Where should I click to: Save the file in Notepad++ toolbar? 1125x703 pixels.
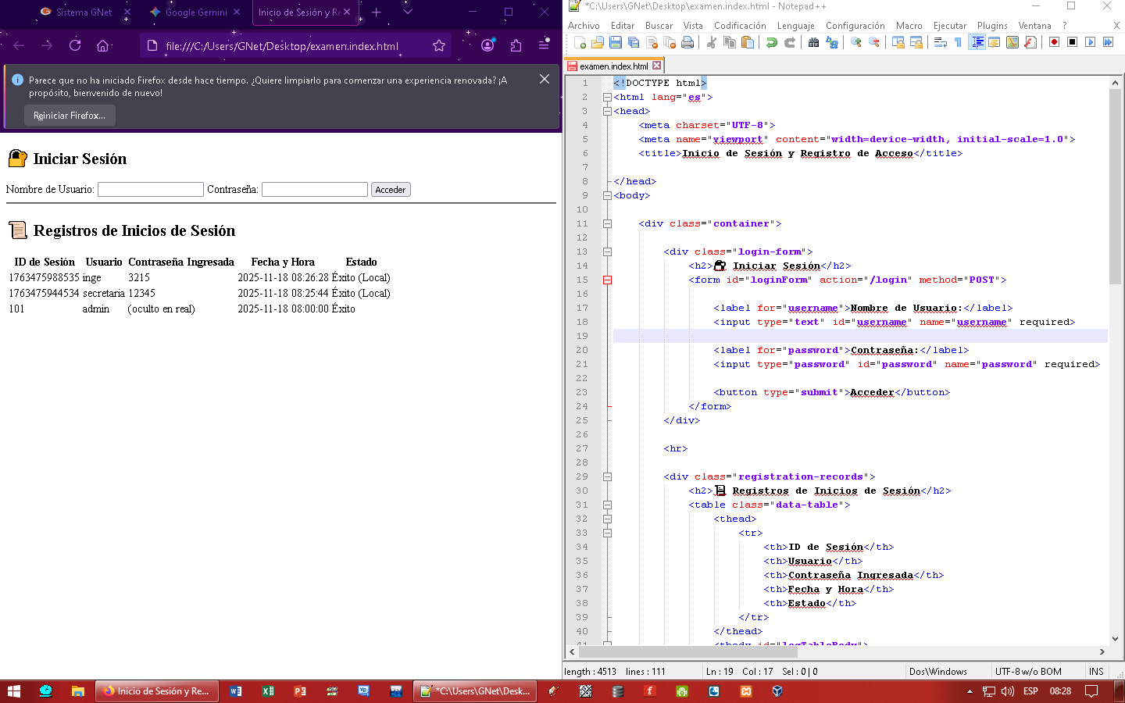coord(616,42)
